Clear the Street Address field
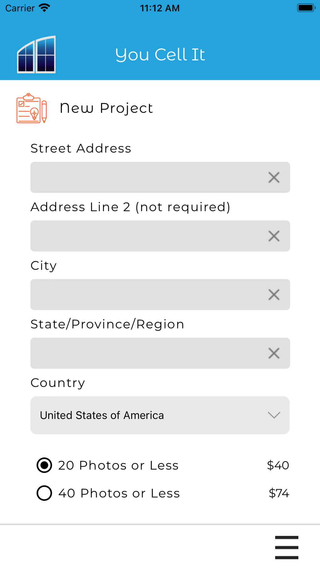Viewport: 320px width, 570px height. (274, 178)
